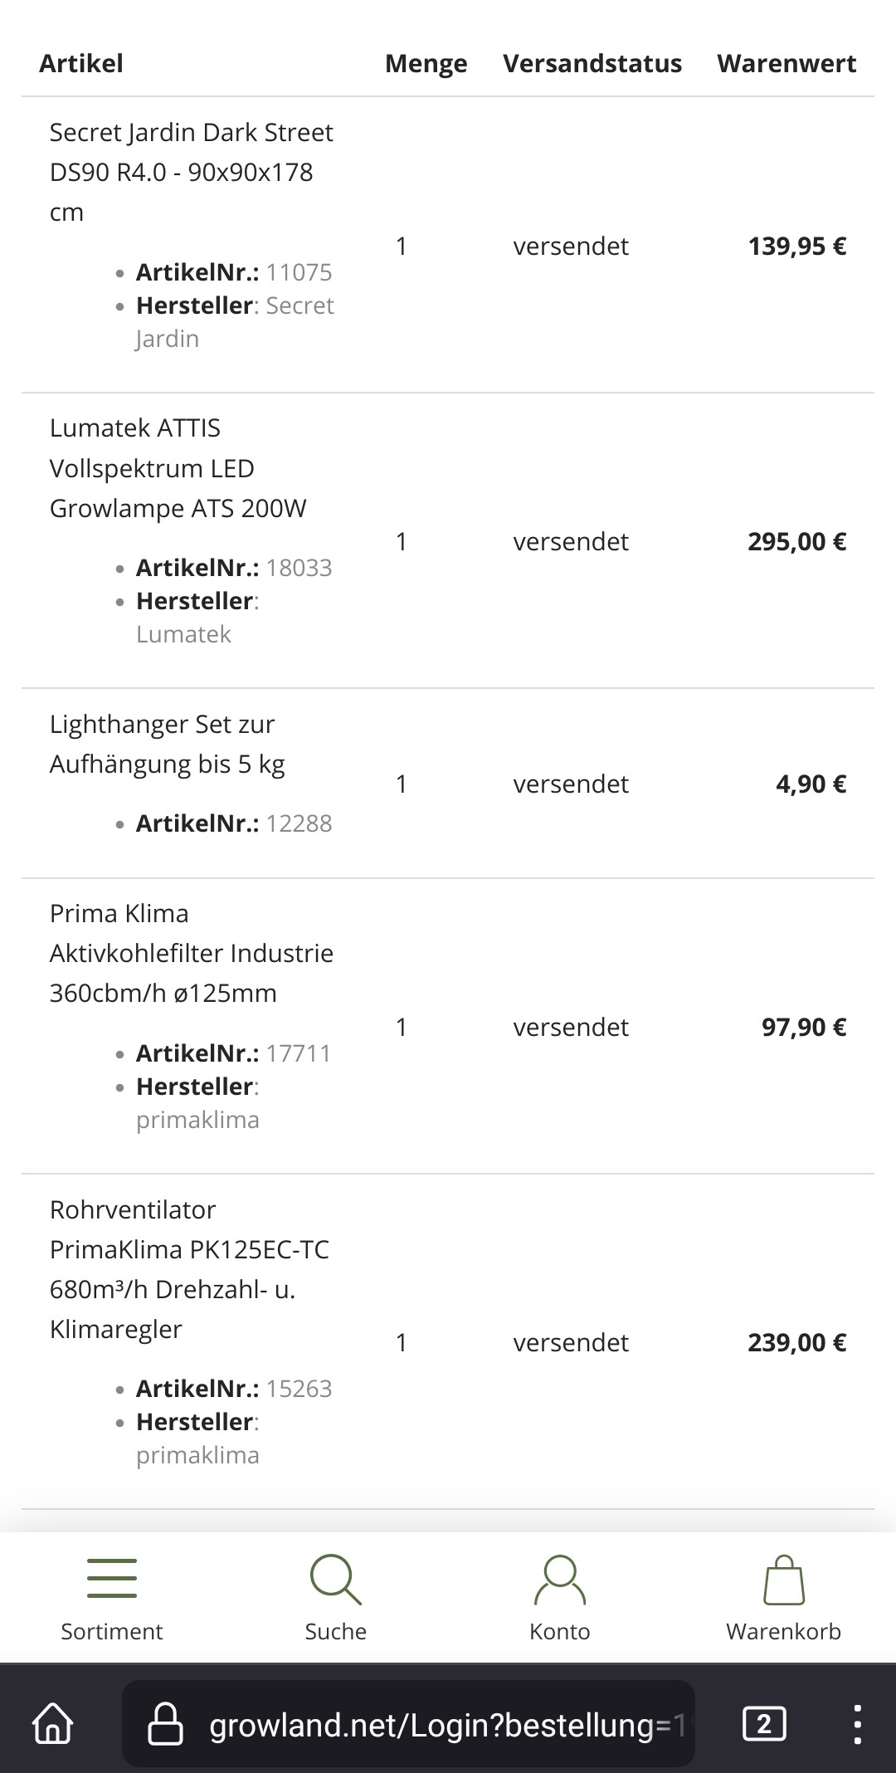
Task: Open Lumatek ATTIS LED Growlampe product
Action: click(x=178, y=468)
